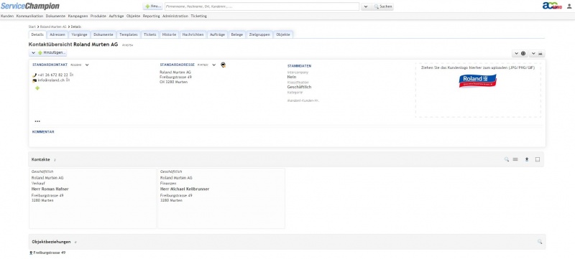Open the search options dropdown arrow
Viewport: 575px width, 259px height.
point(366,6)
